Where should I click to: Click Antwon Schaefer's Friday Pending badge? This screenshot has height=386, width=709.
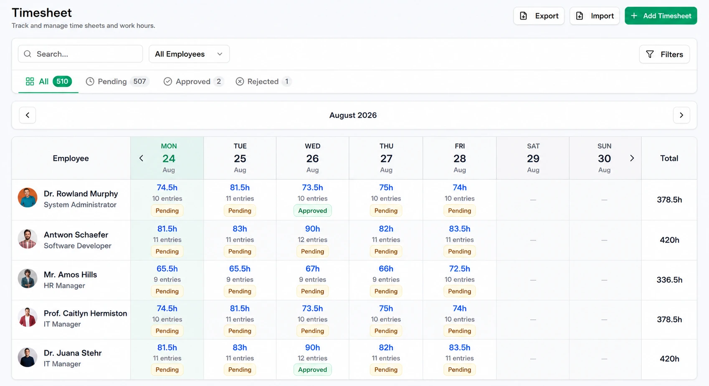click(460, 251)
